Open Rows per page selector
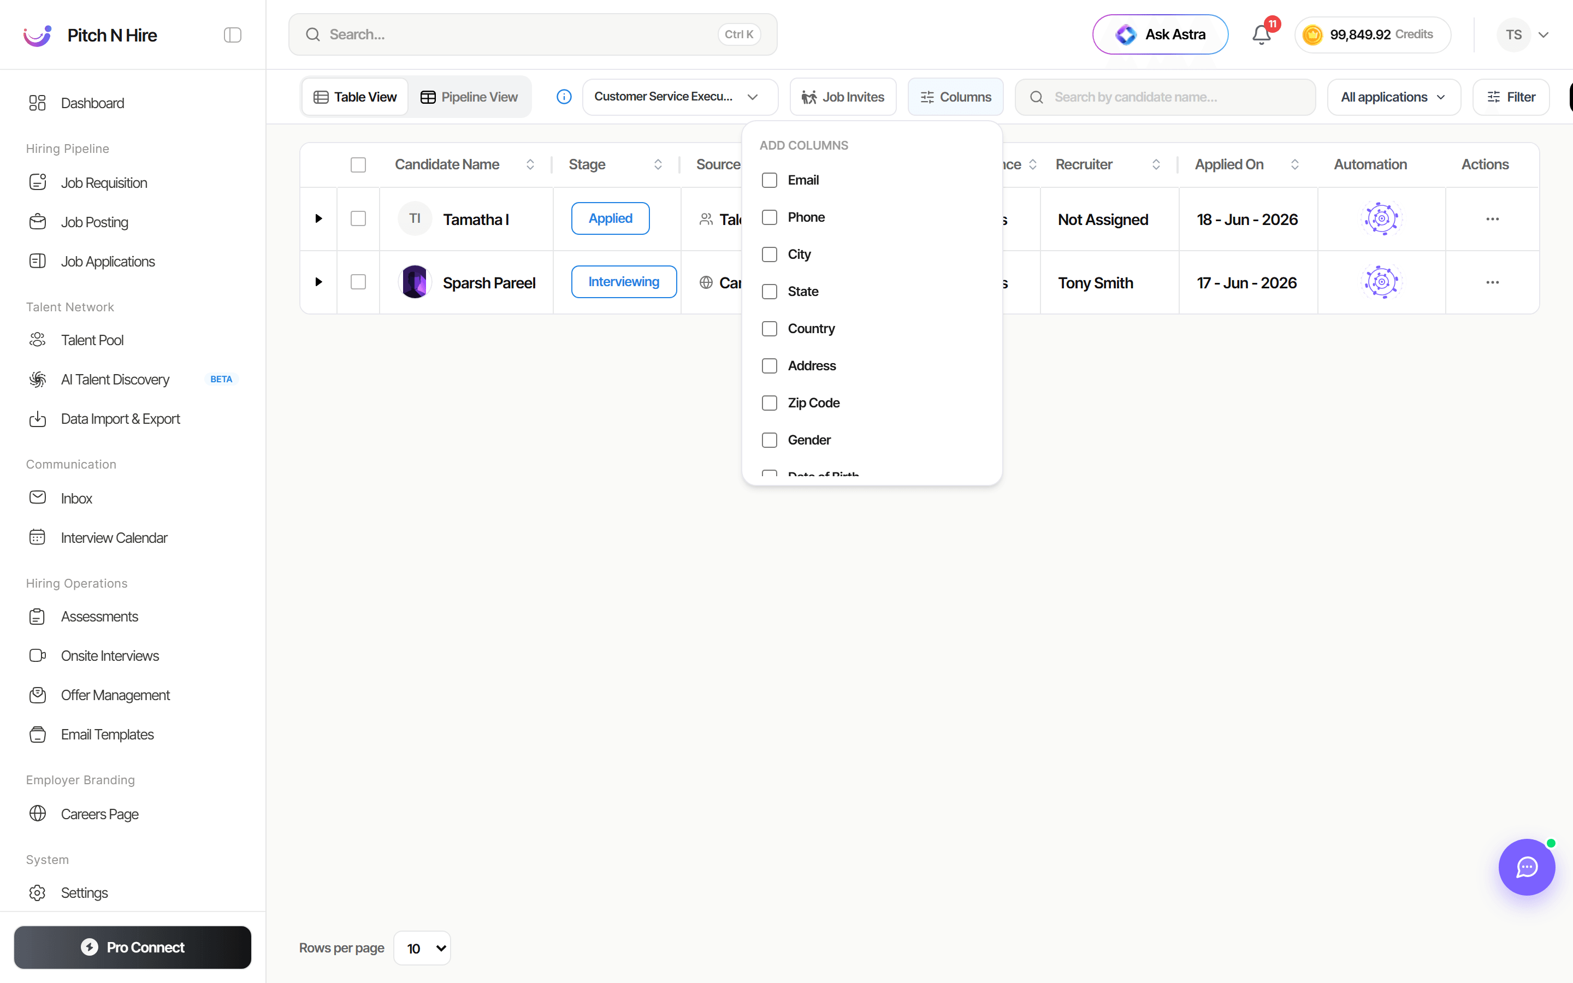Image resolution: width=1573 pixels, height=983 pixels. (x=422, y=948)
